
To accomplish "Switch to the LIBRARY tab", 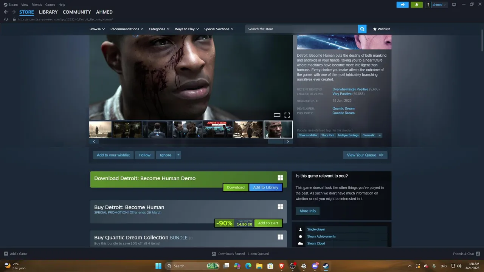I will (48, 12).
